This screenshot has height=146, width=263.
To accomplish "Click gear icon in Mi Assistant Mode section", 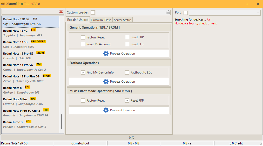I will click(x=106, y=110).
